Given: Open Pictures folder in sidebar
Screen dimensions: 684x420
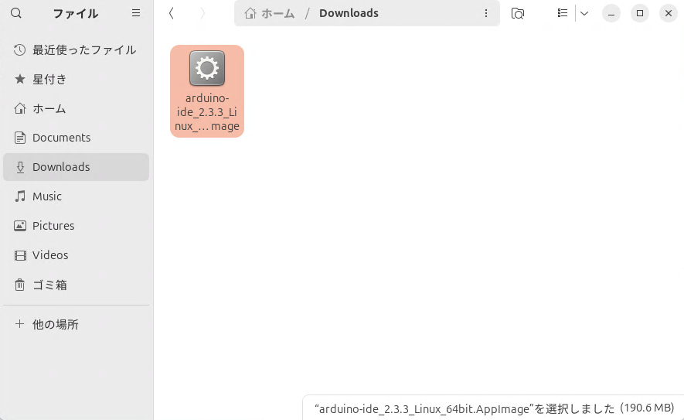Looking at the screenshot, I should coord(76,225).
